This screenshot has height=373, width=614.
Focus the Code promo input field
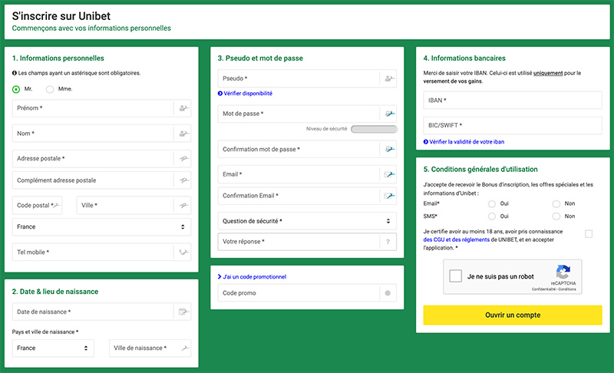307,292
